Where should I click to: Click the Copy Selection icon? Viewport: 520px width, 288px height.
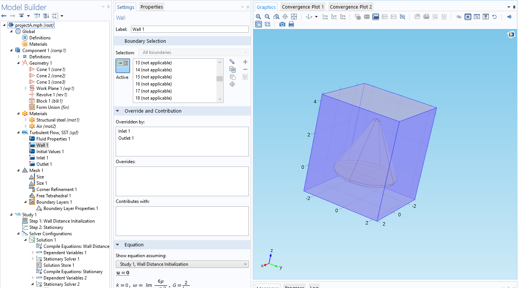(232, 69)
